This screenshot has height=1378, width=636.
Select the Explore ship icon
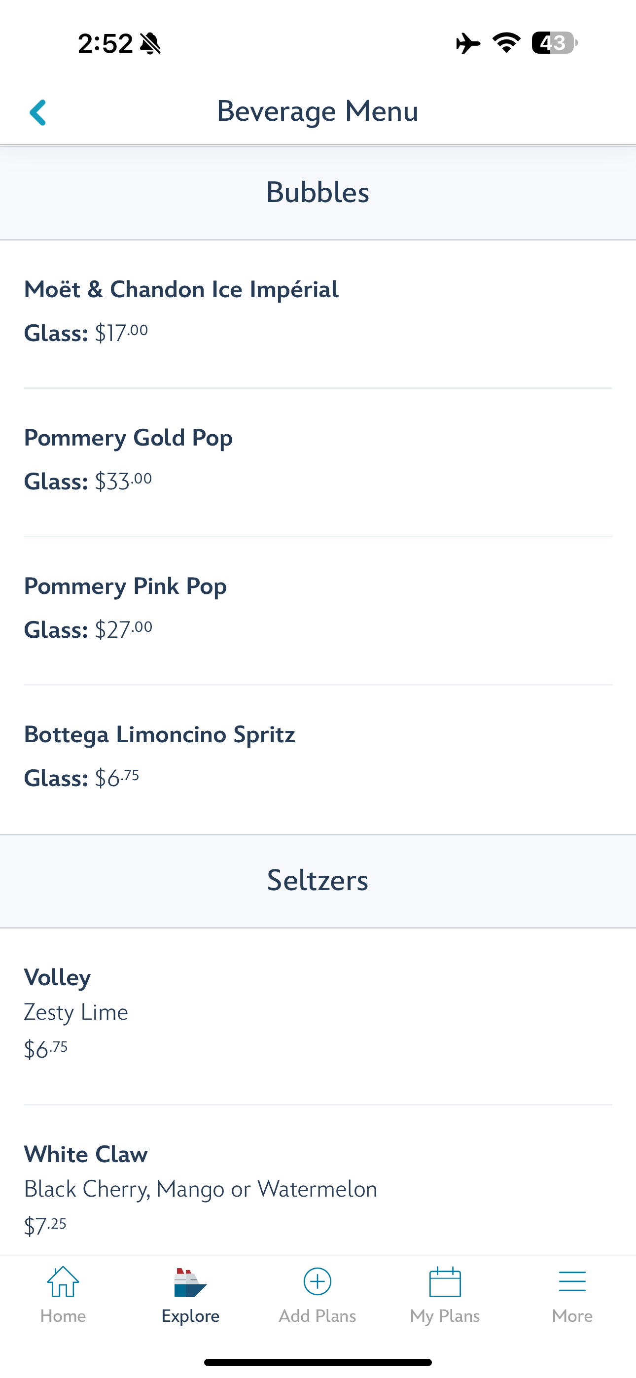point(190,1282)
